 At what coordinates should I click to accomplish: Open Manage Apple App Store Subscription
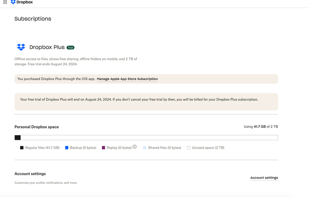click(127, 79)
